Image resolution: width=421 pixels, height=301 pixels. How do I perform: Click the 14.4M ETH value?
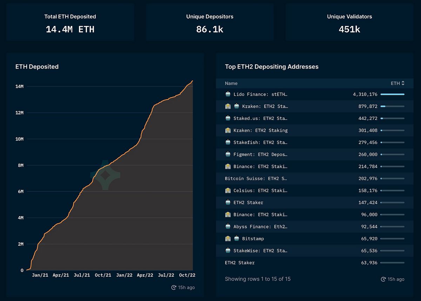click(70, 29)
